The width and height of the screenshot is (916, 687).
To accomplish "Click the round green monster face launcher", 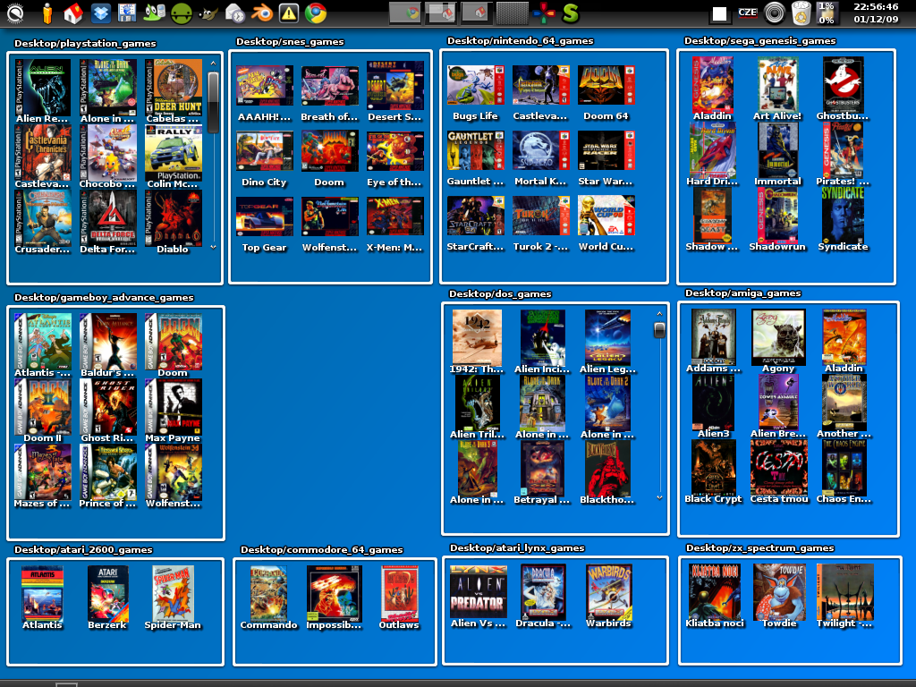I will [181, 13].
